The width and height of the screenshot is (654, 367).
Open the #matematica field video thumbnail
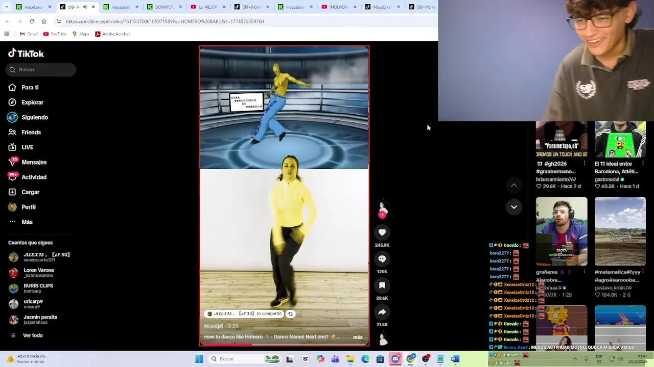tap(620, 231)
